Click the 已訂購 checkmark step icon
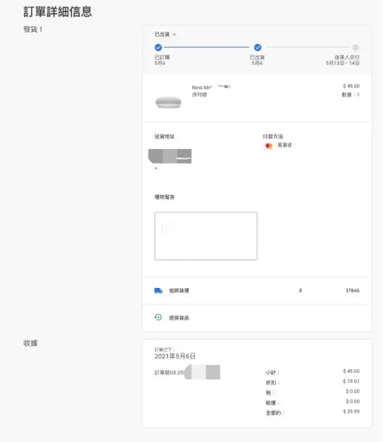Viewport: 383px width, 442px height. coord(158,48)
